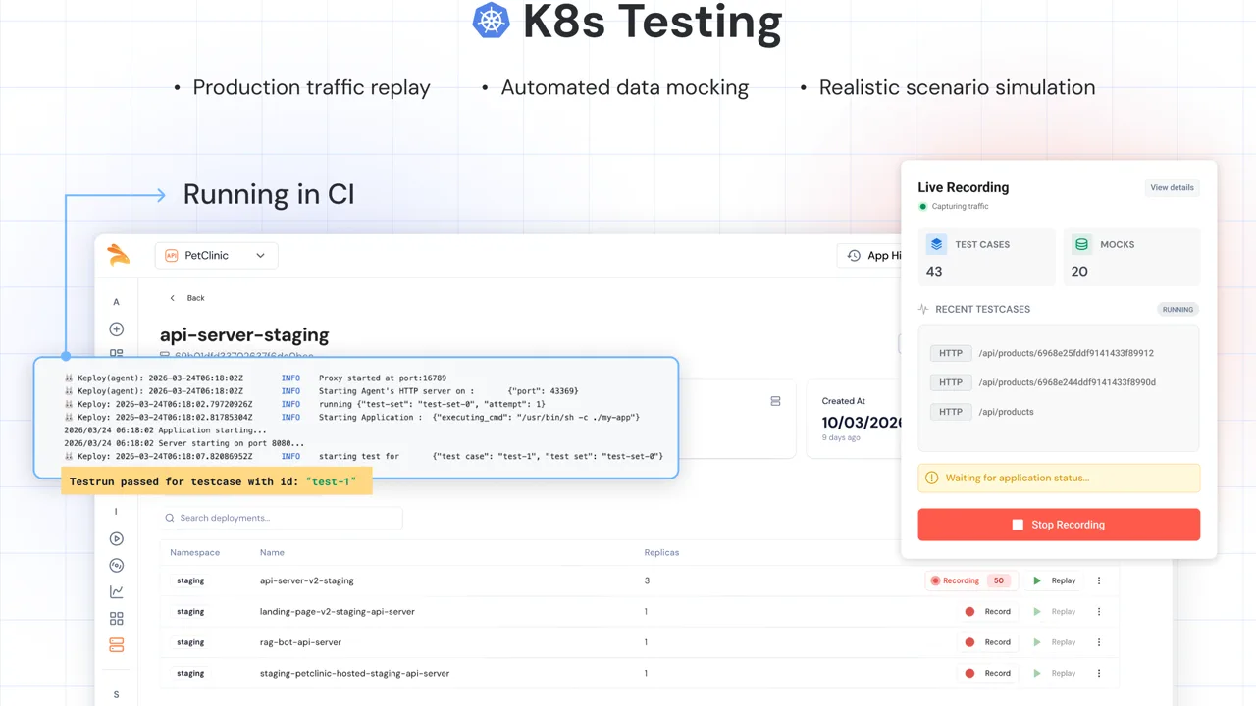
Task: Open the four-squares grid sidebar icon
Action: (117, 619)
